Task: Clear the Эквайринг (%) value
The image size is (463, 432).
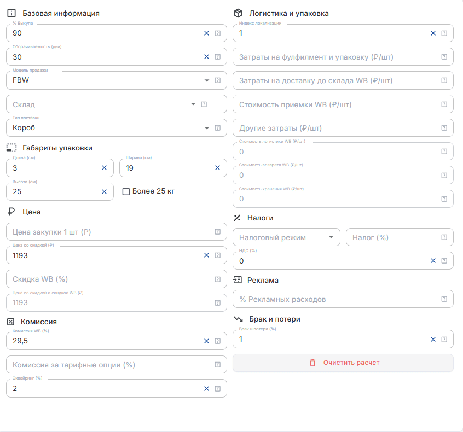Action: pyautogui.click(x=206, y=389)
